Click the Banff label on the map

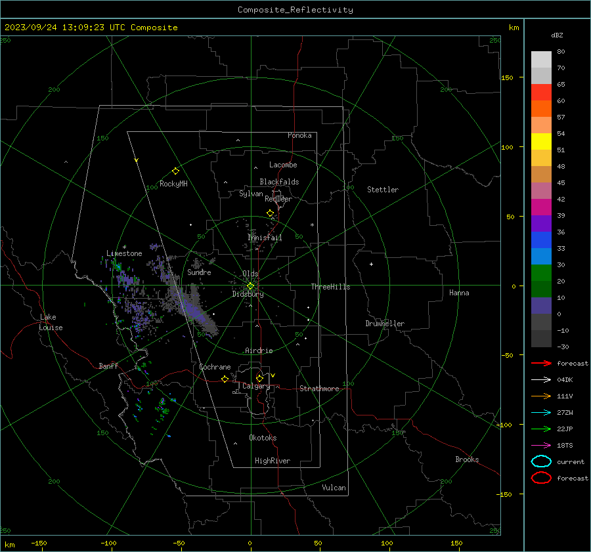108,366
